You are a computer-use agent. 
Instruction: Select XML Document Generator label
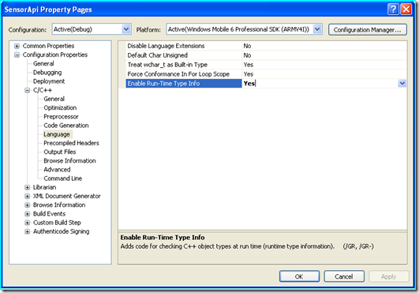pyautogui.click(x=67, y=196)
